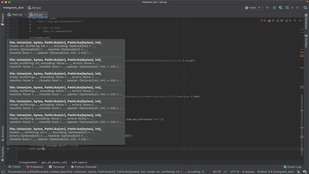The image size is (309, 174).
Task: Select get_all_posts_url() breadcrumb
Action: click(x=54, y=162)
